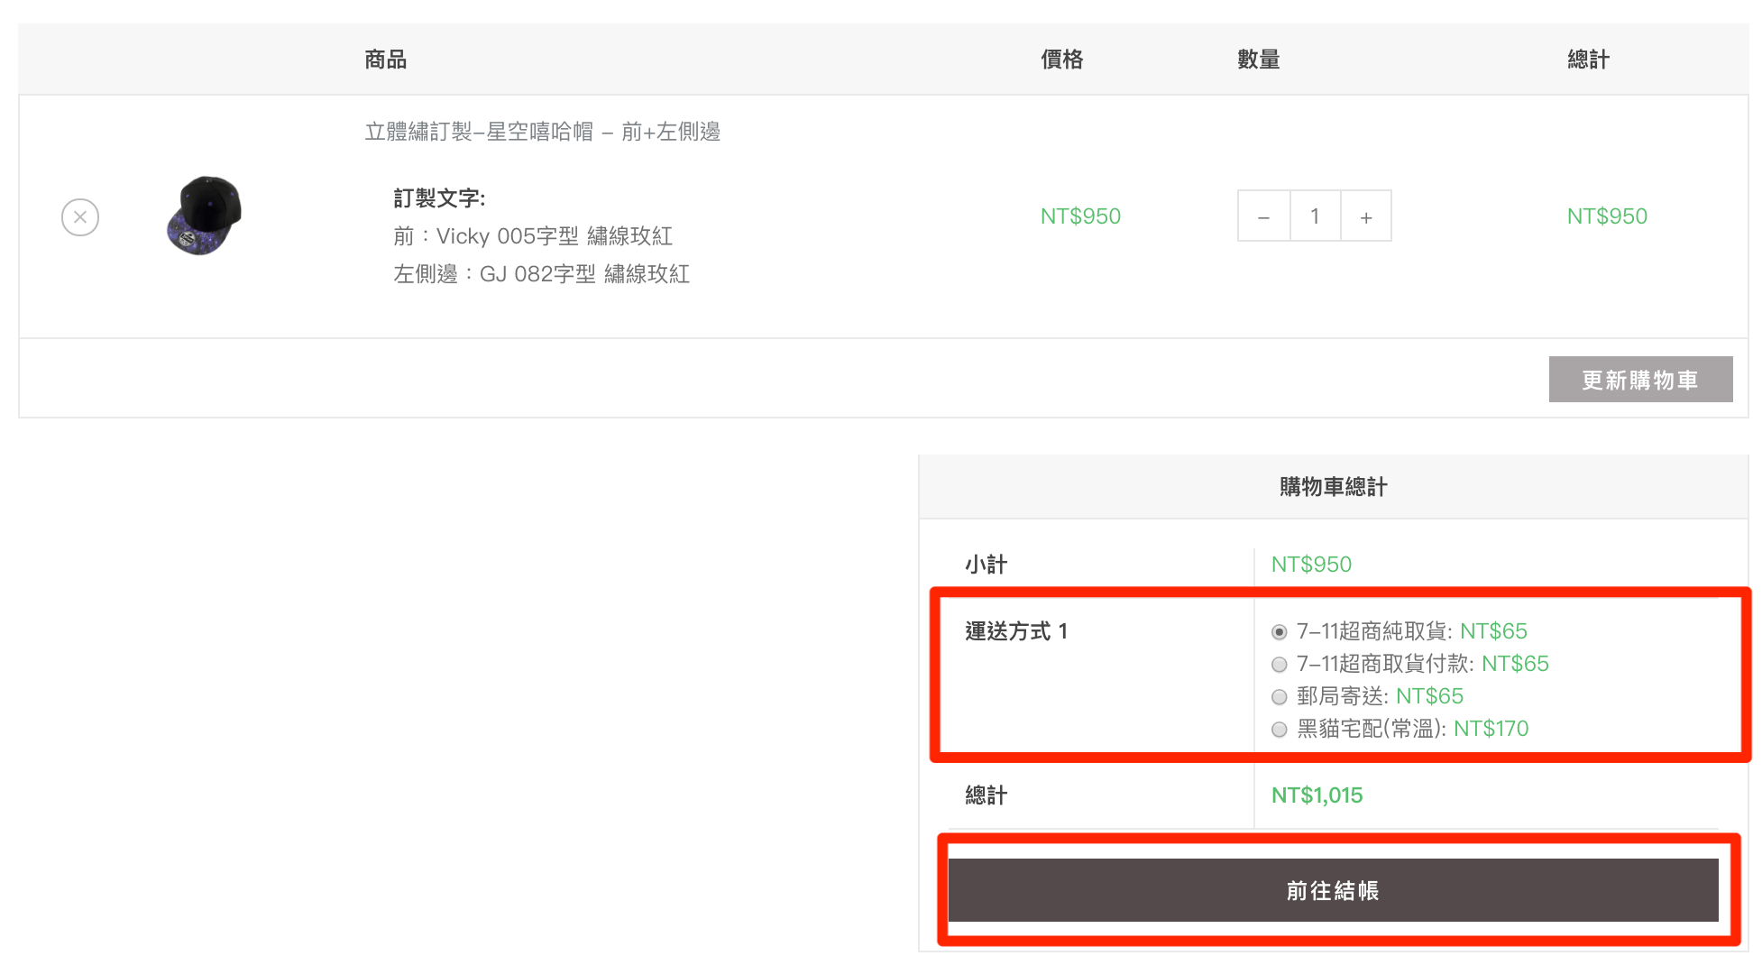Click the hip-hop cap product thumbnail
This screenshot has width=1762, height=965.
[205, 216]
